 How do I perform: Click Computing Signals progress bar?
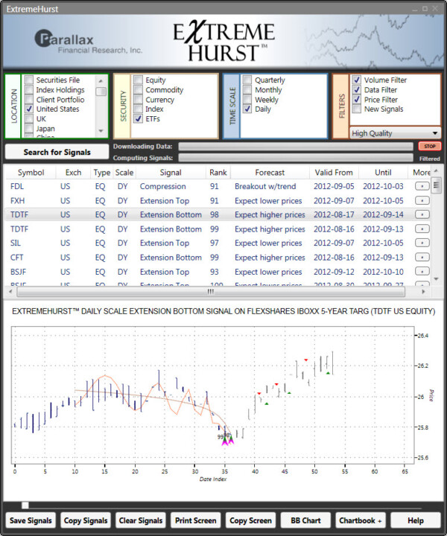tap(296, 158)
